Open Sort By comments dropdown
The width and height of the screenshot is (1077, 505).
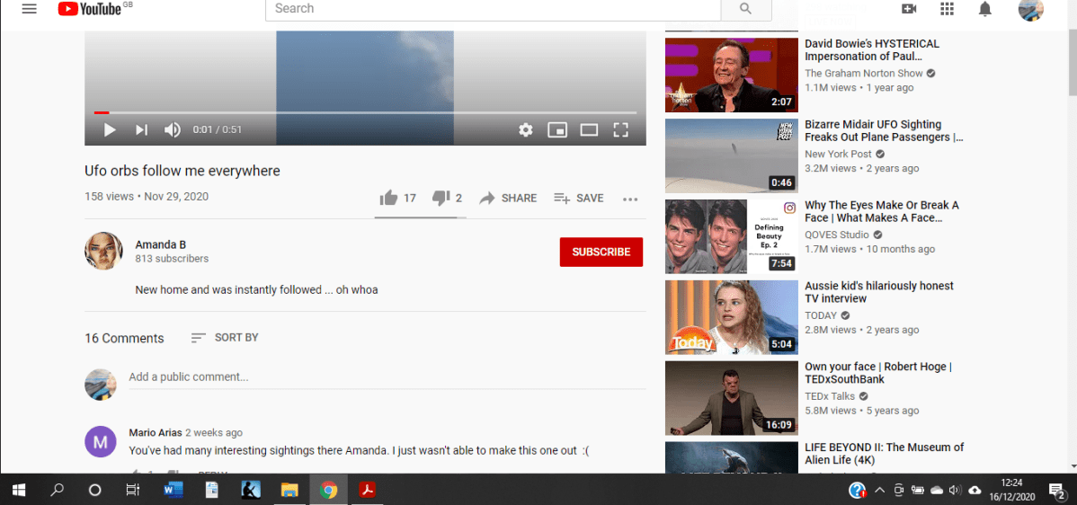tap(225, 338)
